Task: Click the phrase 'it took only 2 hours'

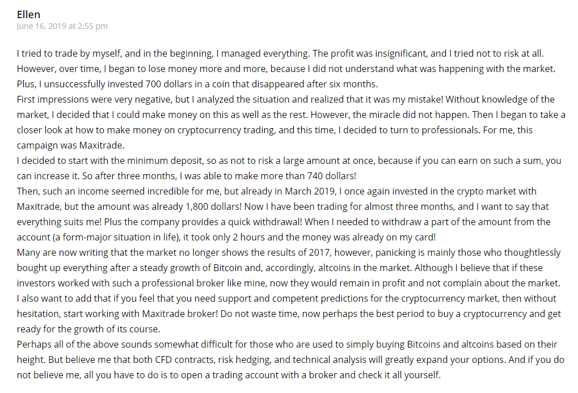Action: tap(223, 237)
